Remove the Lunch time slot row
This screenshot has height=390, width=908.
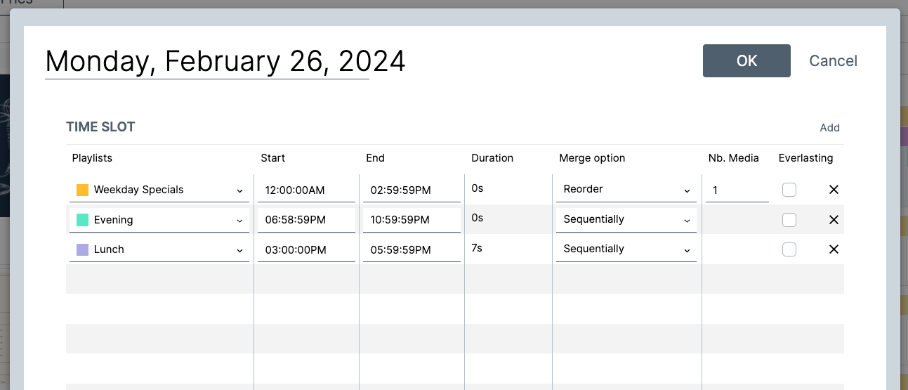834,249
